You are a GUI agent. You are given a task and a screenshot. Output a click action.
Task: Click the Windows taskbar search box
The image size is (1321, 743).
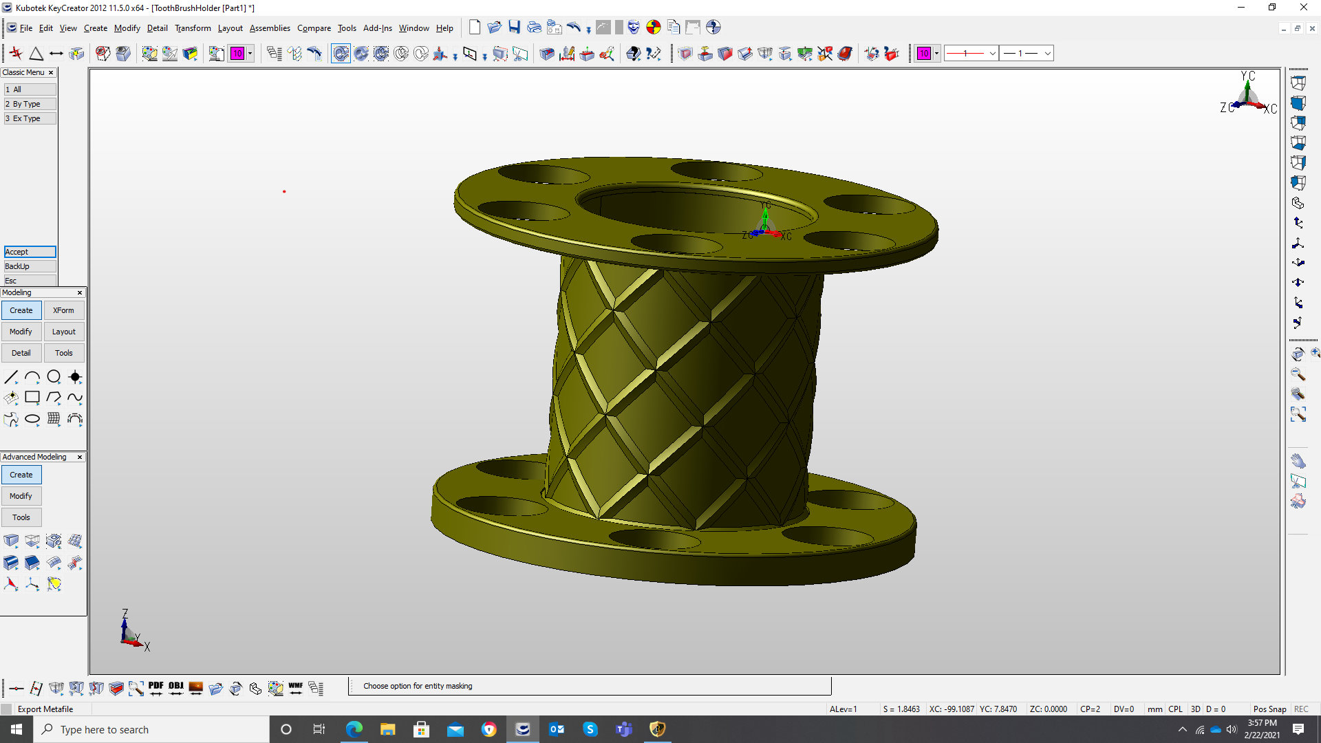[151, 729]
